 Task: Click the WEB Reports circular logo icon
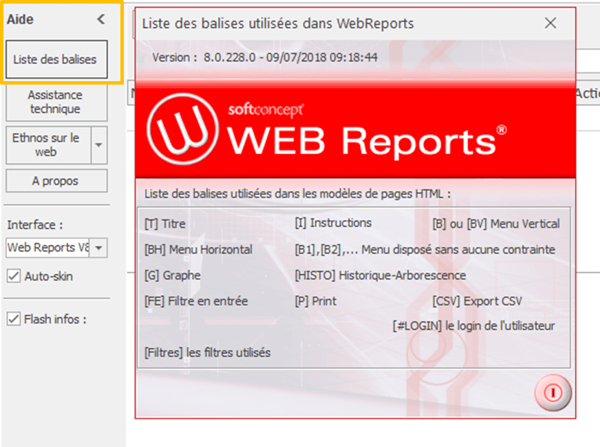point(183,129)
